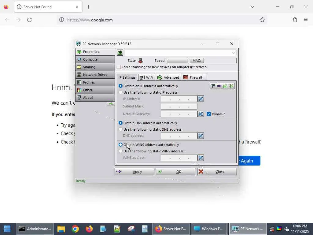This screenshot has width=313, height=235.
Task: Open the Administrator command prompt taskbar item
Action: tap(35, 229)
